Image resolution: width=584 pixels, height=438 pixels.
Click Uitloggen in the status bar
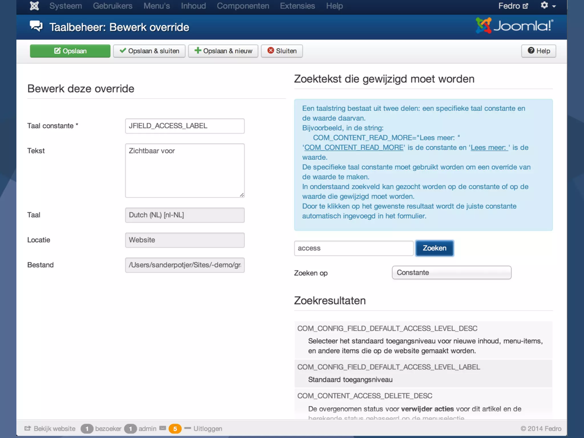tap(207, 429)
